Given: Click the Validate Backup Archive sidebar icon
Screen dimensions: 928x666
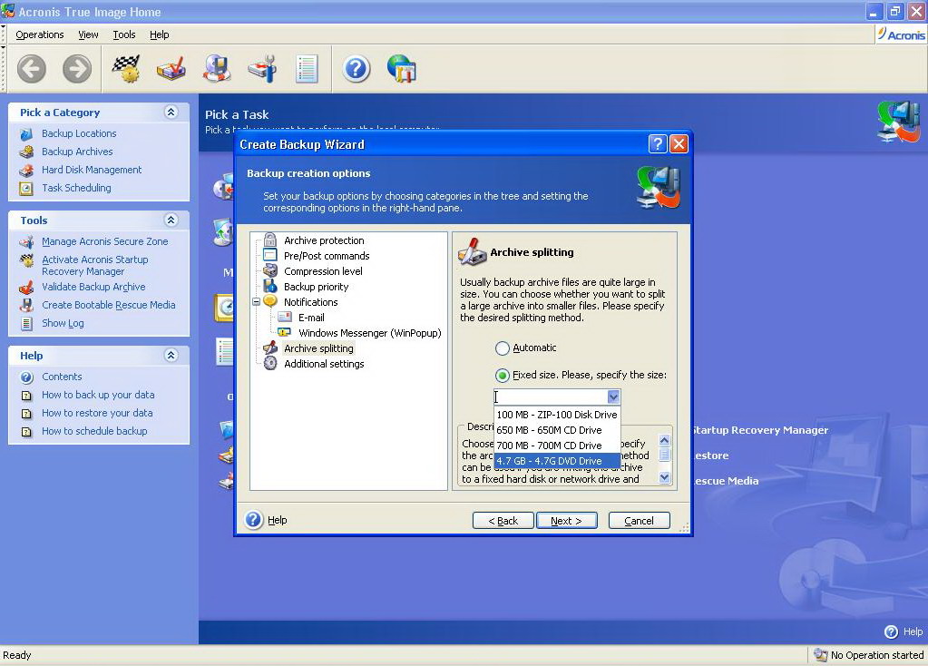Looking at the screenshot, I should (x=26, y=288).
